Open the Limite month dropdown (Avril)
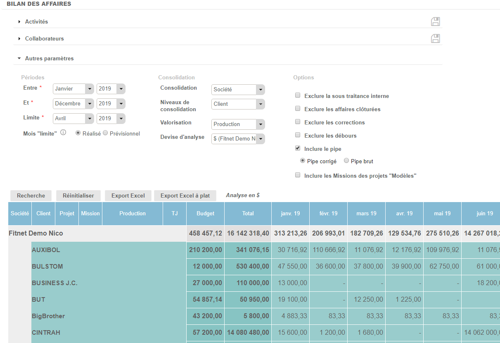This screenshot has height=343, width=500. tap(73, 119)
